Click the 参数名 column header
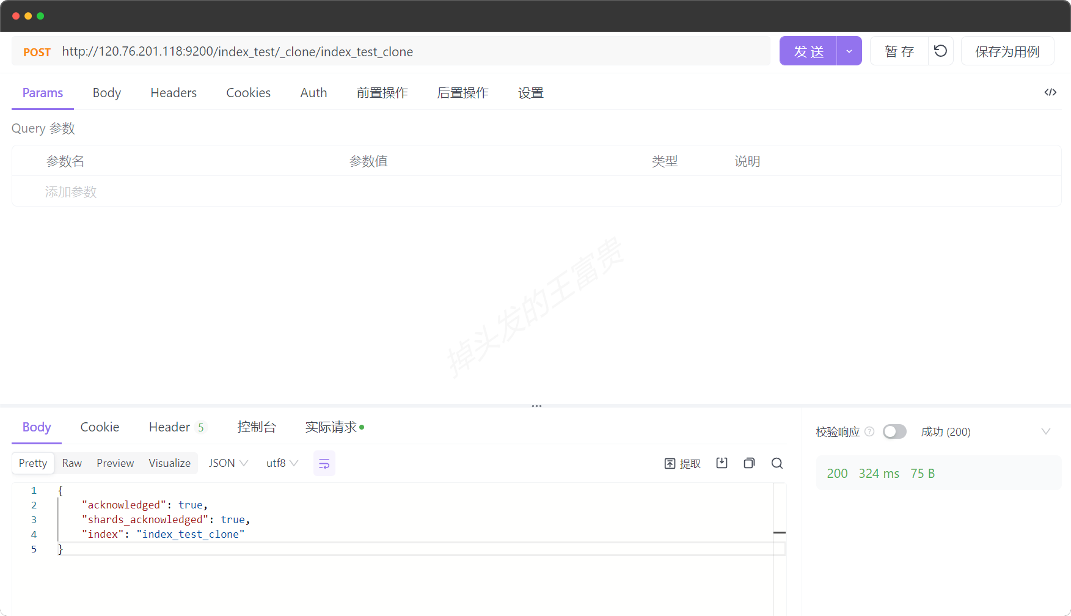The height and width of the screenshot is (616, 1071). click(65, 161)
